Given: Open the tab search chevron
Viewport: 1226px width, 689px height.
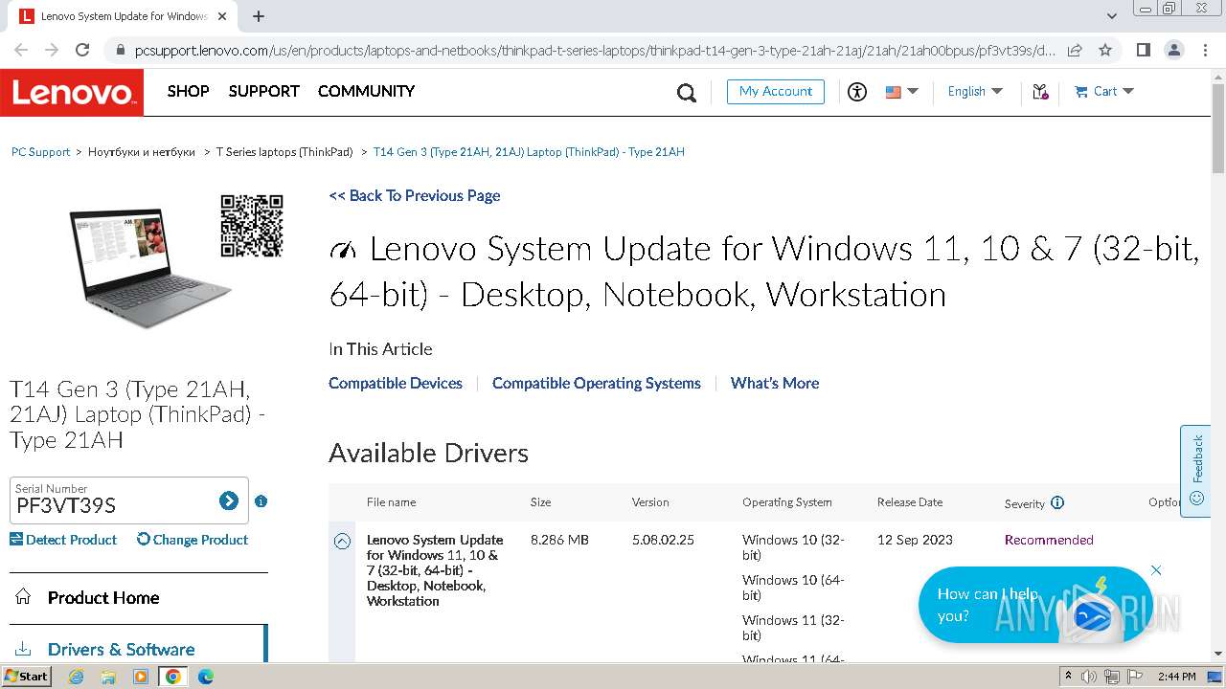Looking at the screenshot, I should [x=1111, y=16].
